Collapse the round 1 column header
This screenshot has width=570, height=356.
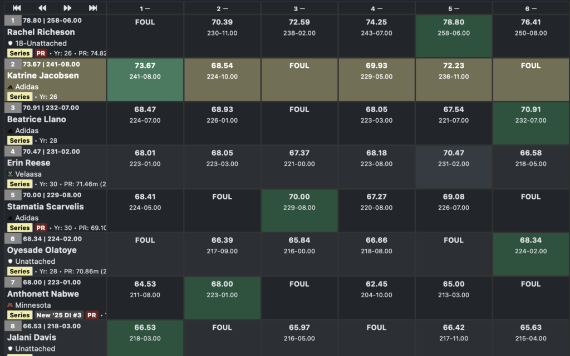pyautogui.click(x=145, y=8)
